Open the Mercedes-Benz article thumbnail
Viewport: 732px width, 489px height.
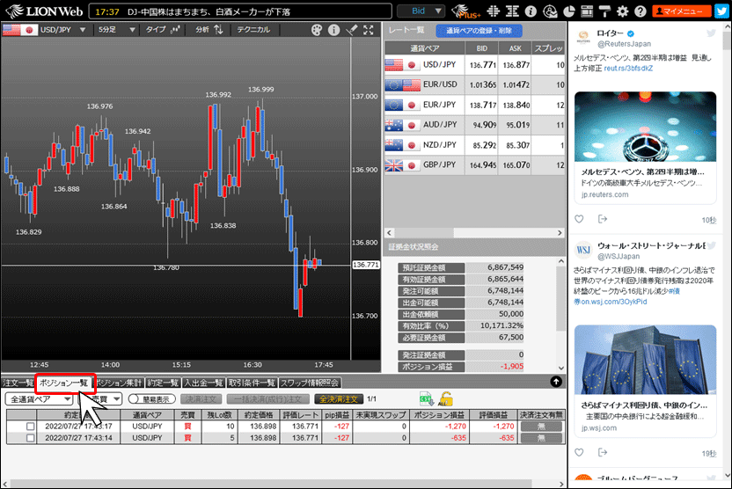(645, 127)
